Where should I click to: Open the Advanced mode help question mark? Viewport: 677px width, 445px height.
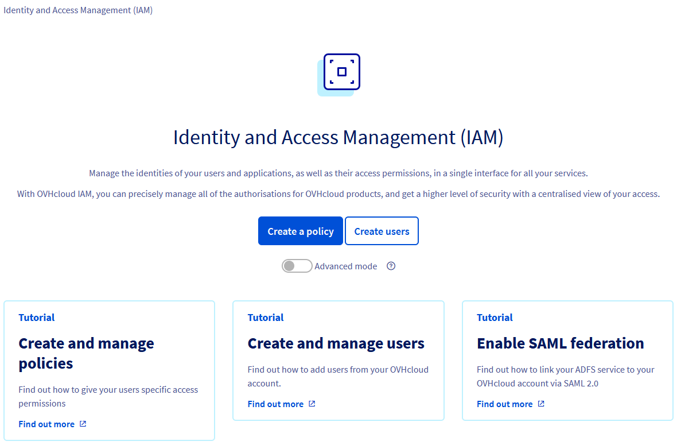391,266
